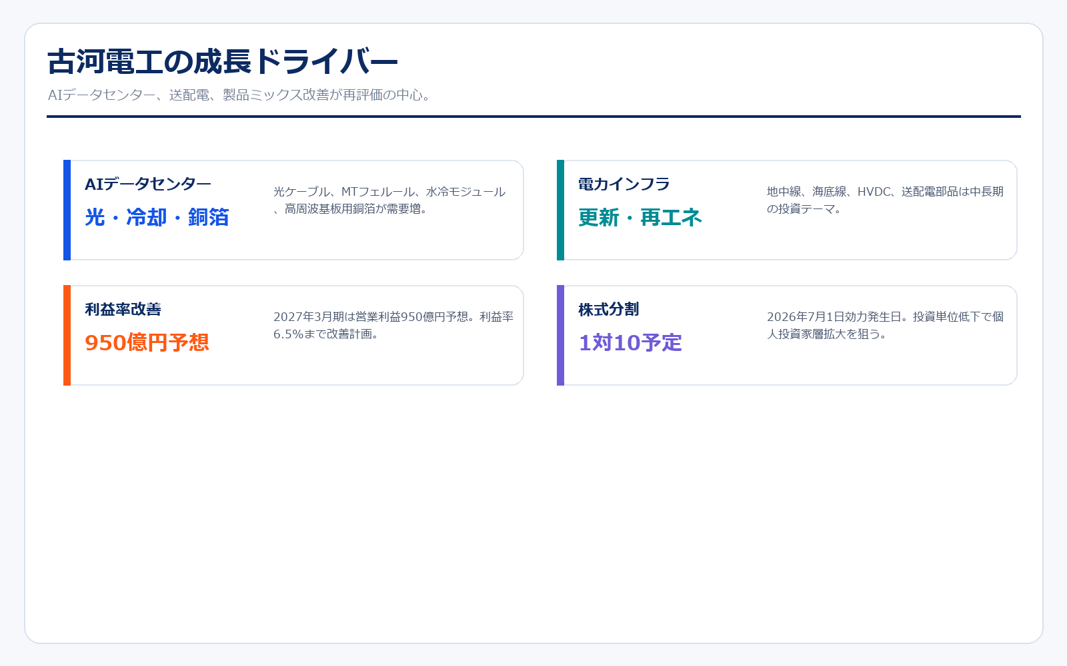This screenshot has height=666, width=1067.
Task: Click the title 古河電工の成長ドライバー
Action: tap(223, 62)
